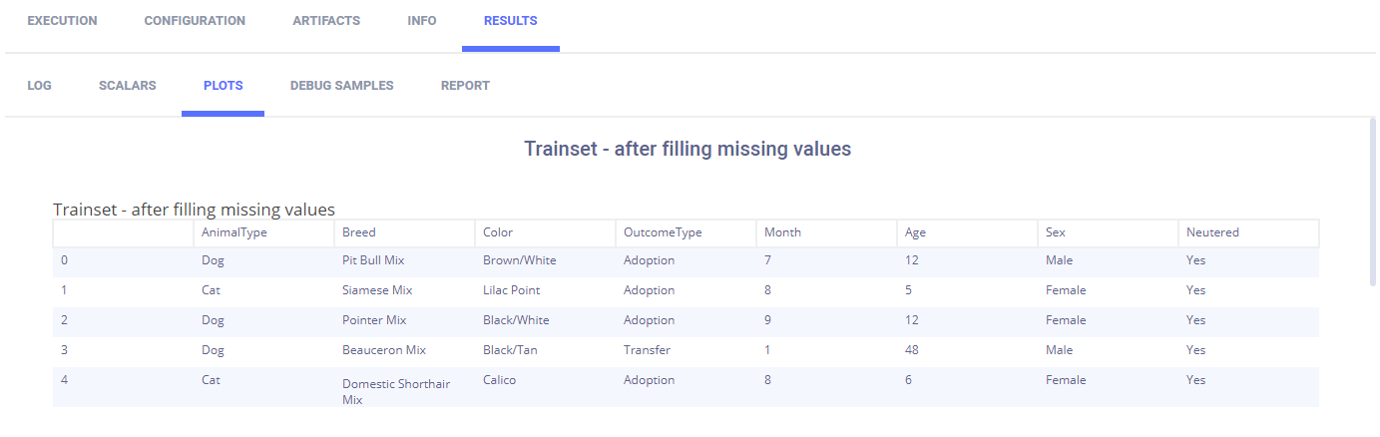Click the Neutered column header
The width and height of the screenshot is (1380, 437).
click(x=1212, y=232)
